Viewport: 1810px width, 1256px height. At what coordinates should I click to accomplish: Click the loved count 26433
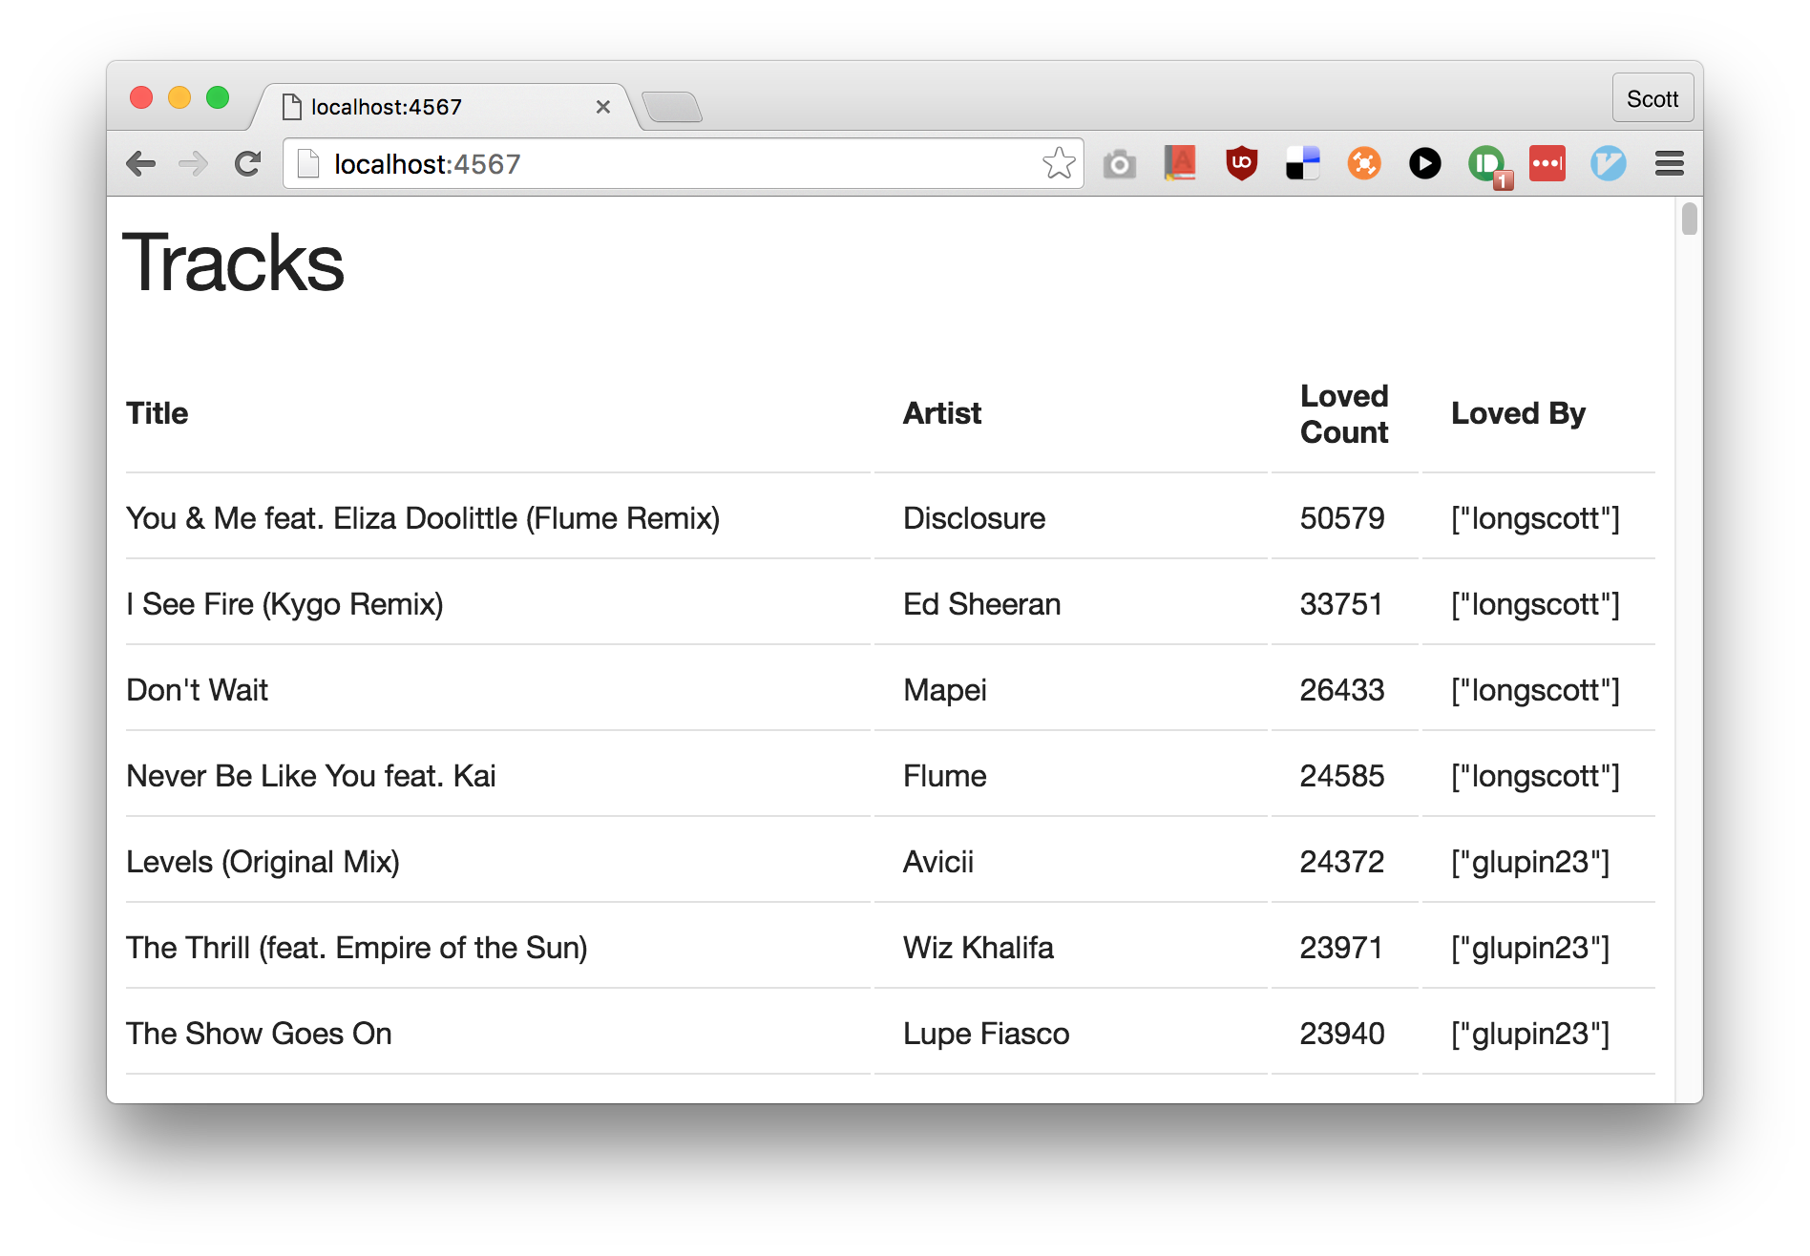click(1342, 690)
